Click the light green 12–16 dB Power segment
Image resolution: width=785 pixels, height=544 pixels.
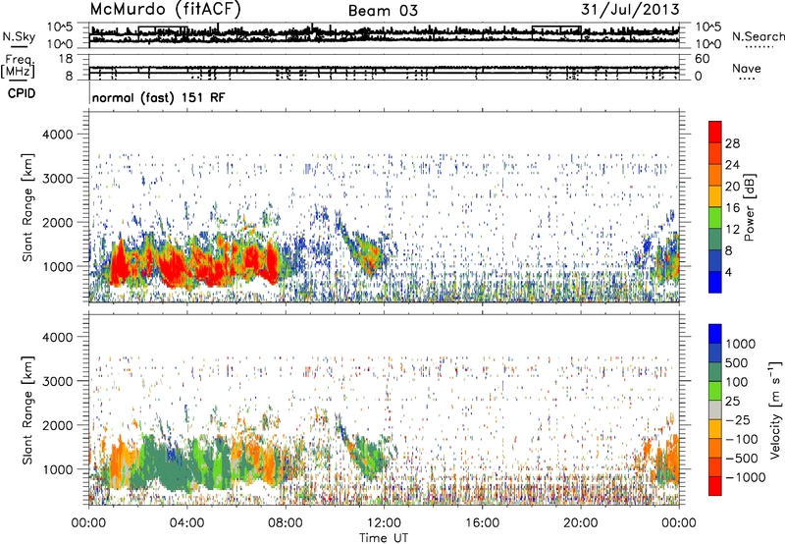715,217
